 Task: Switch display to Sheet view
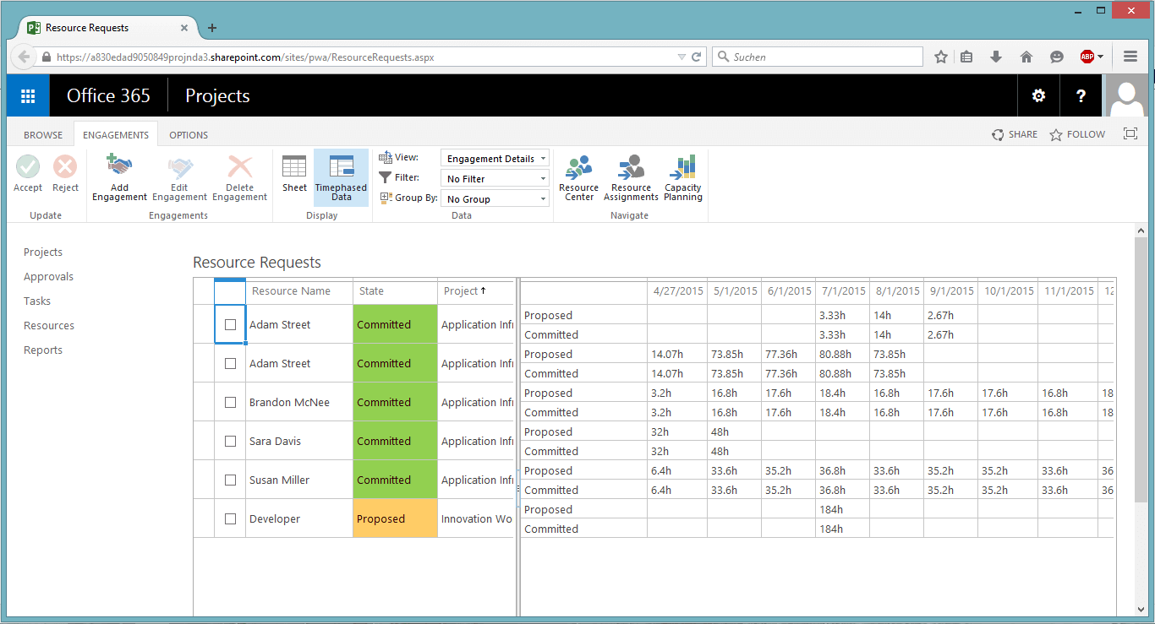293,176
